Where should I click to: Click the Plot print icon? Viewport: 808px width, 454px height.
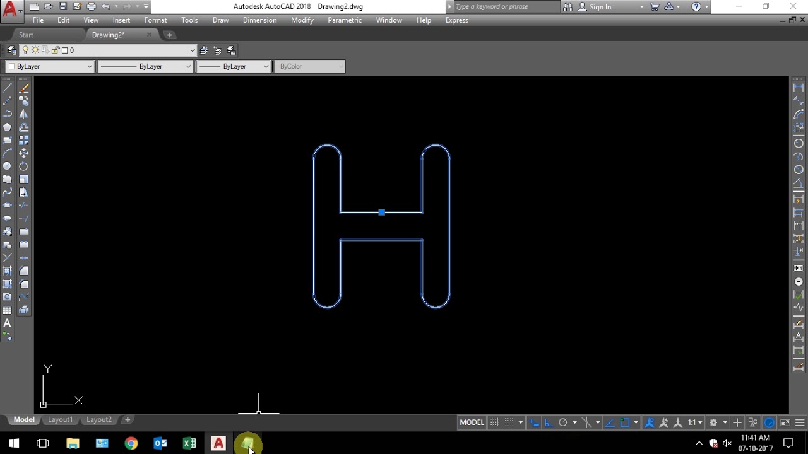(x=92, y=6)
